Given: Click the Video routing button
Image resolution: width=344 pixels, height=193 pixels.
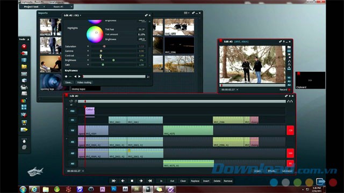Looking at the screenshot, I should [x=84, y=83].
